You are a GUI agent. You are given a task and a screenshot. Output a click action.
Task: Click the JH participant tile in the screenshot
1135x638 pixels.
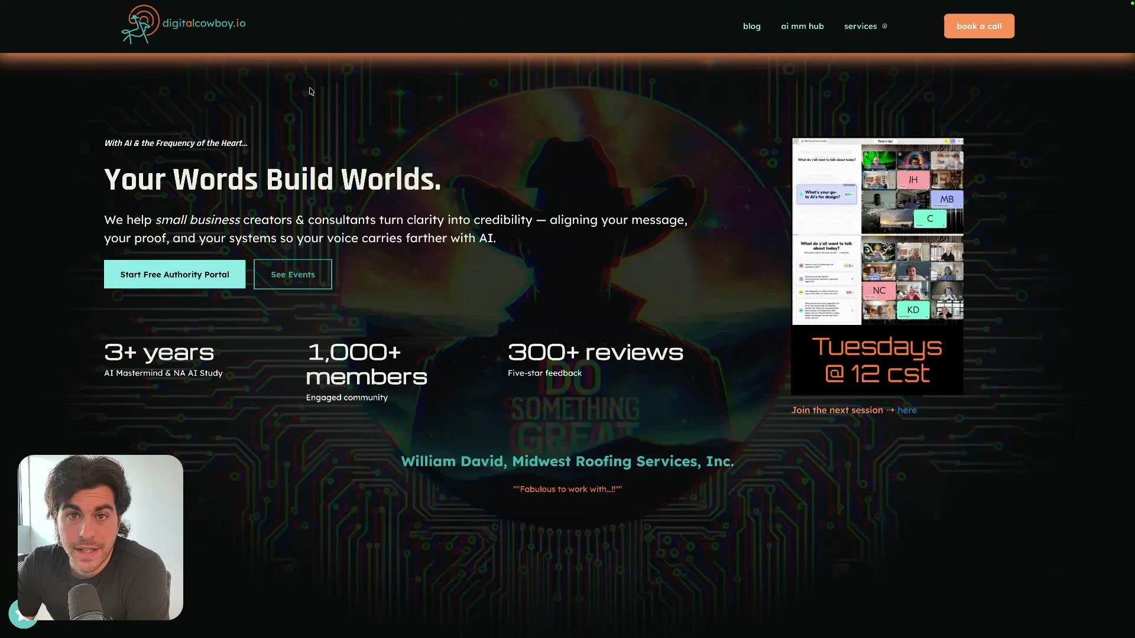coord(913,180)
